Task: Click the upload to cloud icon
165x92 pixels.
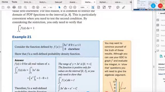Action: [9, 7]
